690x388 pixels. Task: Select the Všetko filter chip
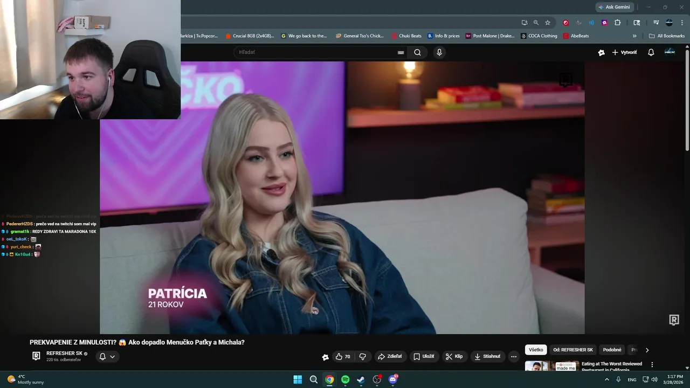coord(536,350)
